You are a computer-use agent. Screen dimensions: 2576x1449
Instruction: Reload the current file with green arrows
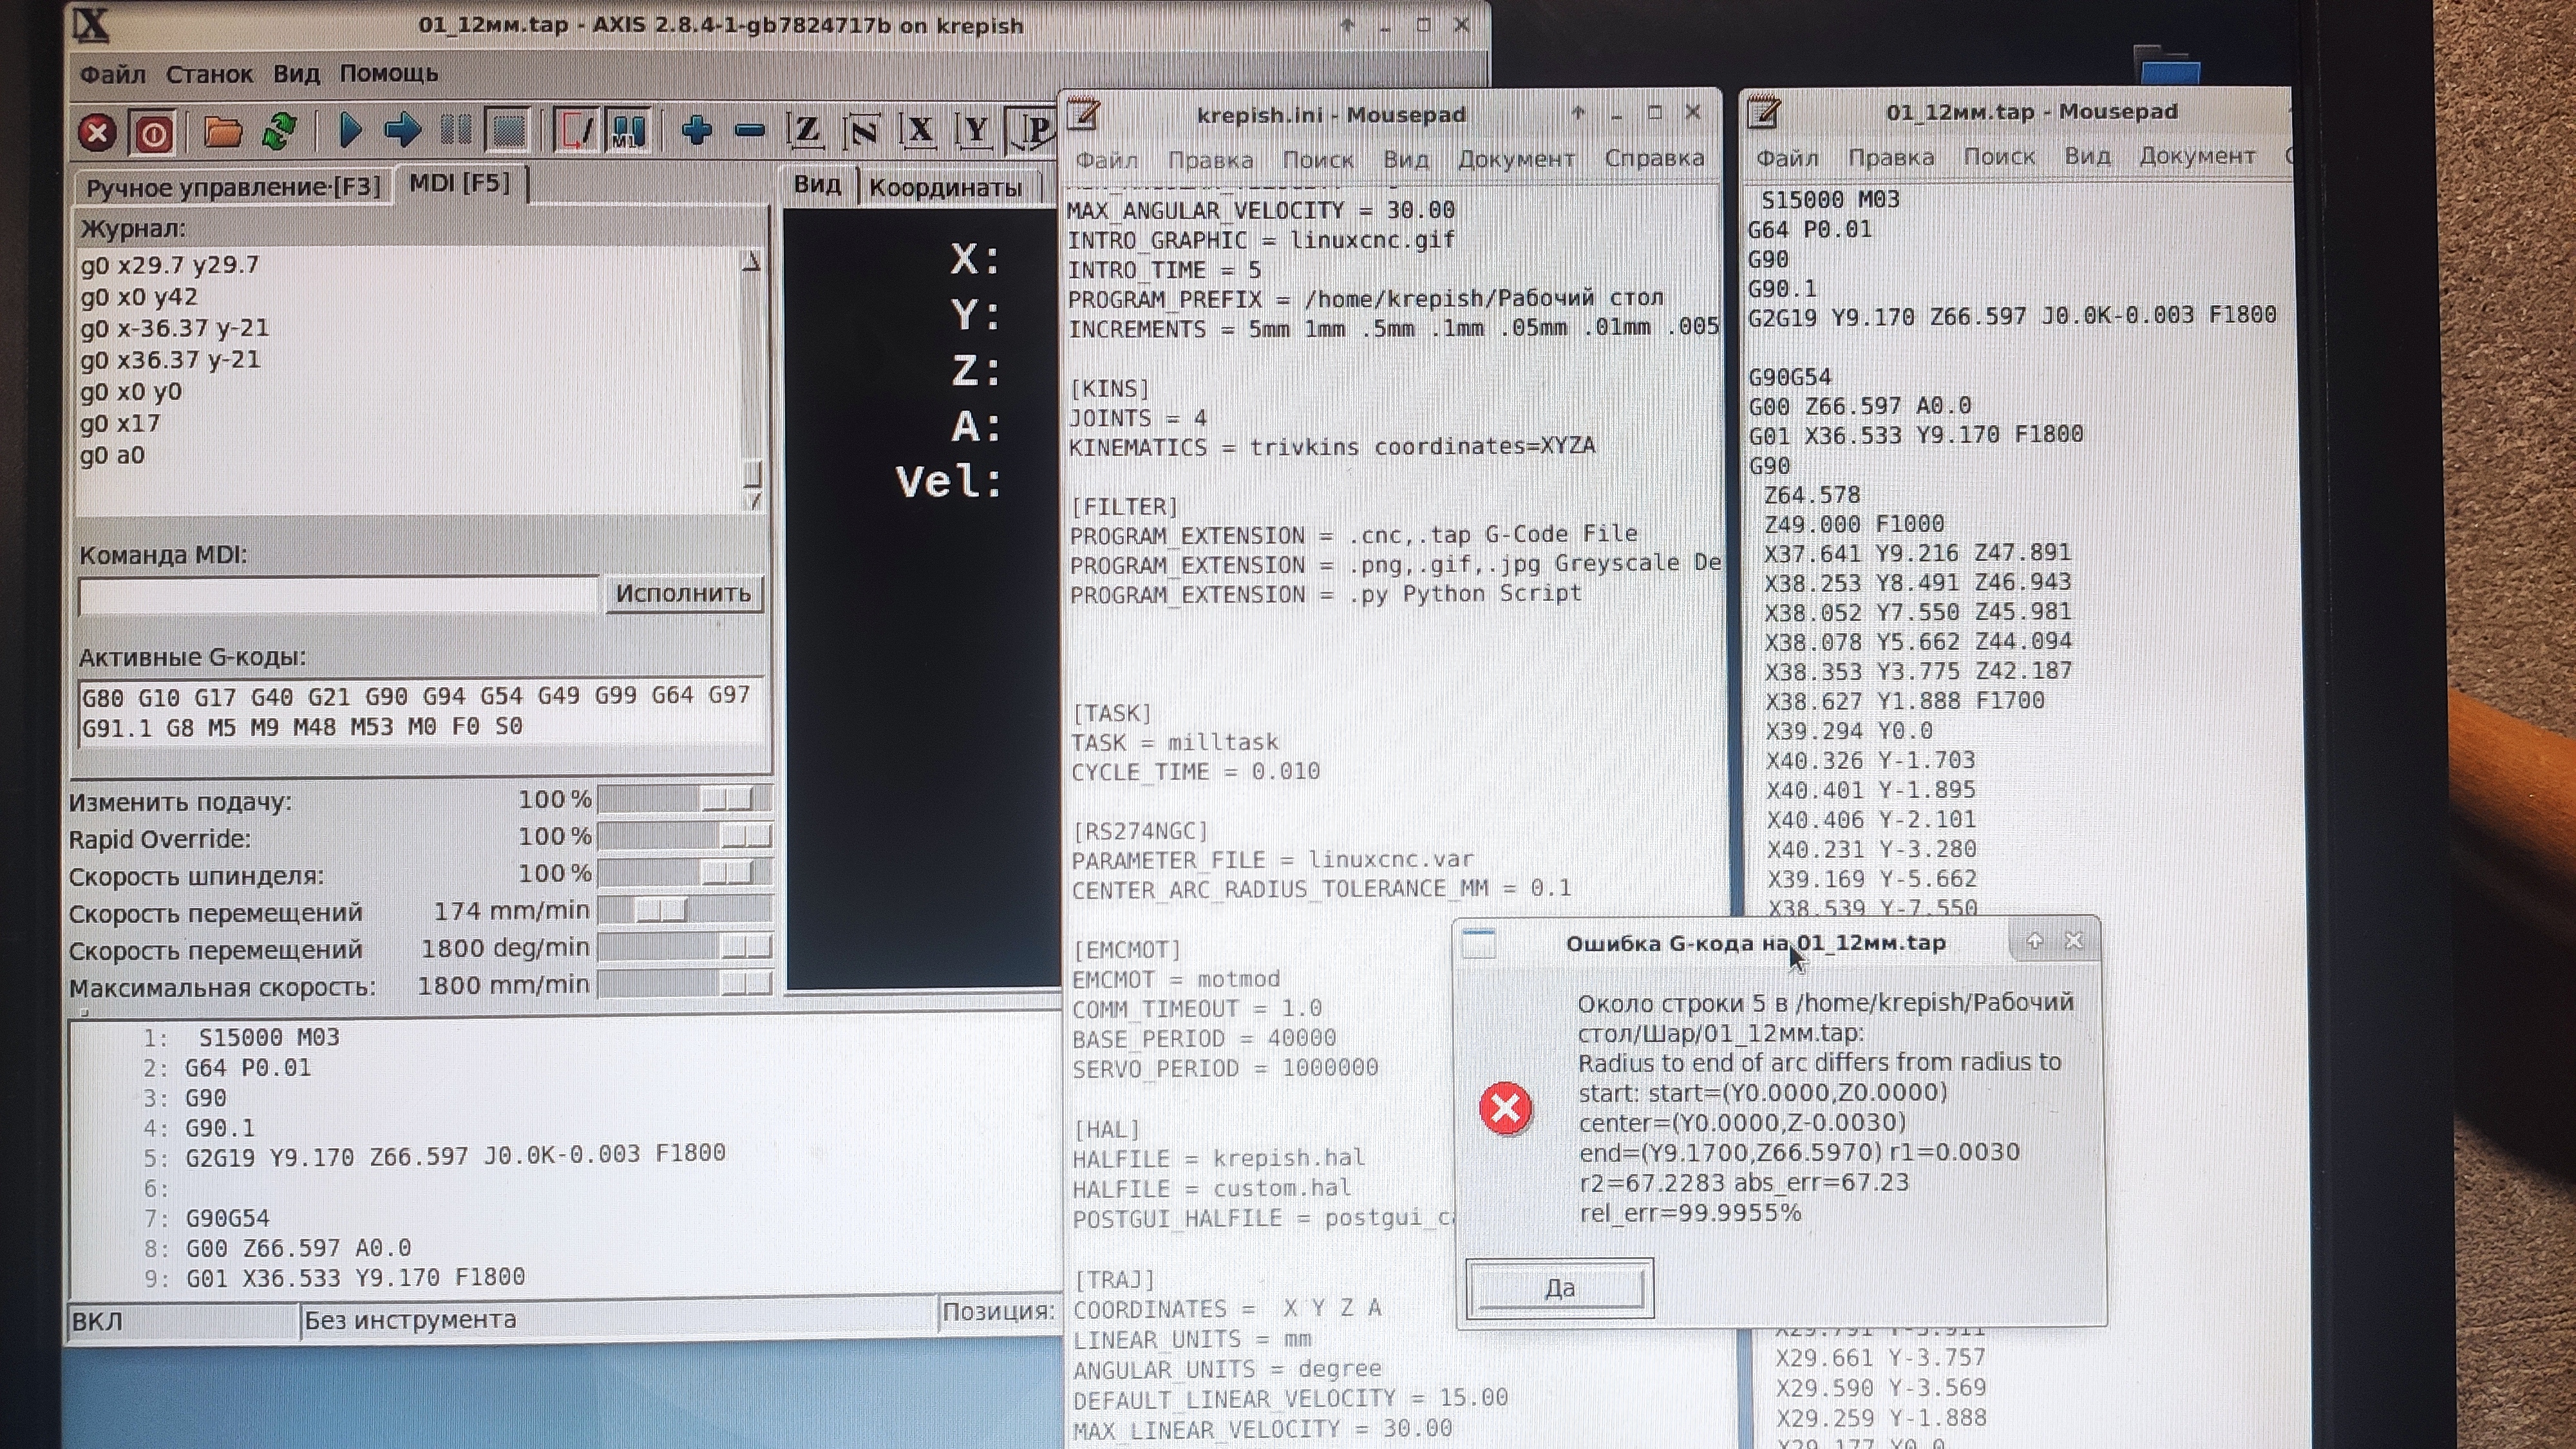279,131
